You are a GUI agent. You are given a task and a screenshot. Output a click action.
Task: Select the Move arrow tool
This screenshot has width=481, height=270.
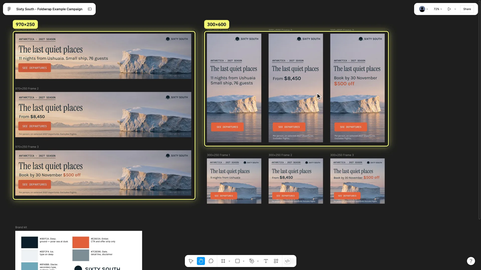tap(191, 261)
